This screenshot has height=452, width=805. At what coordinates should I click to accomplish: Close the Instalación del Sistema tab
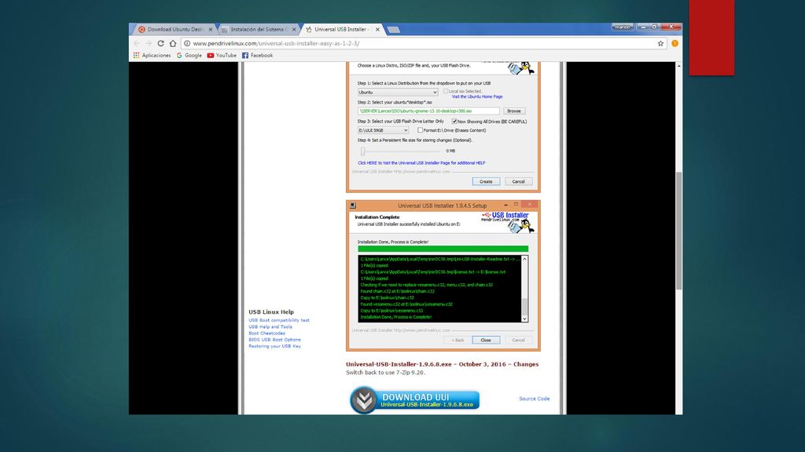click(x=294, y=30)
